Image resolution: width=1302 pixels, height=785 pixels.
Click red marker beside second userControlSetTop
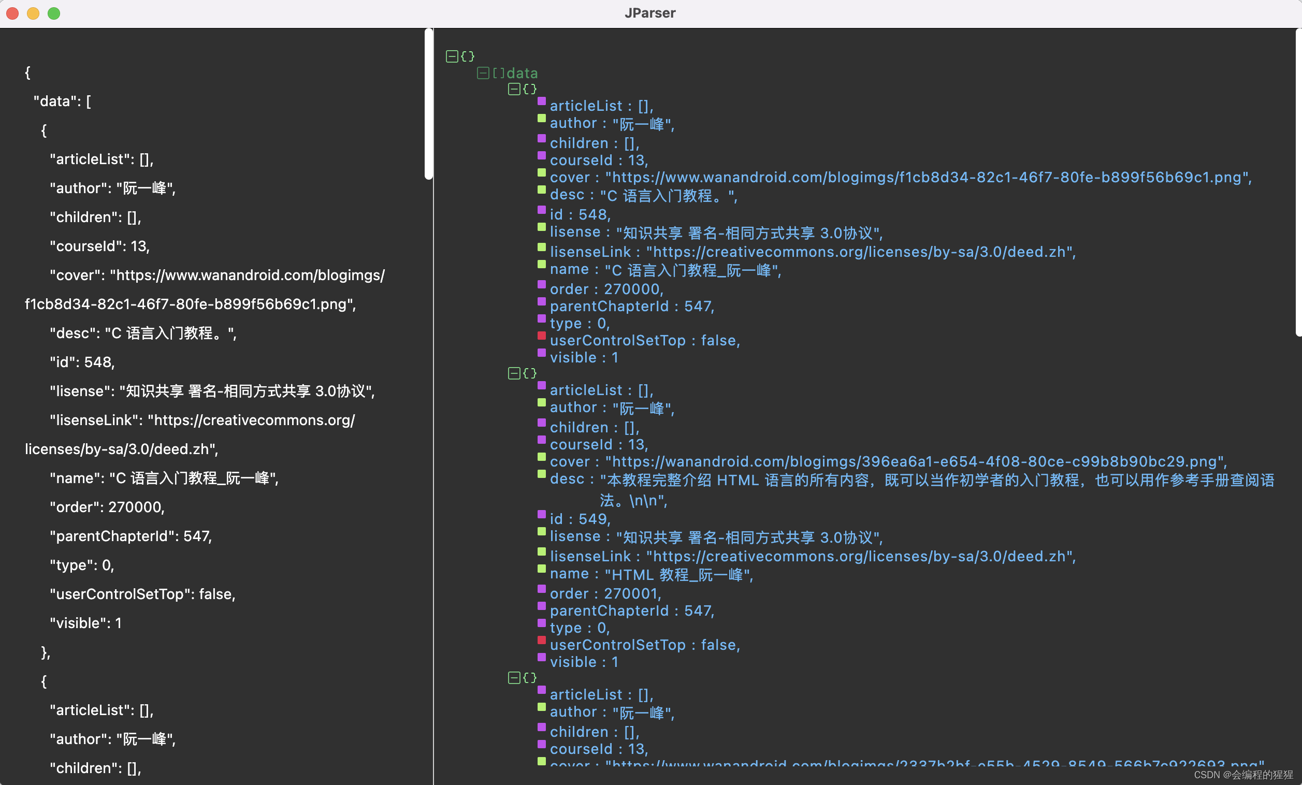tap(541, 639)
